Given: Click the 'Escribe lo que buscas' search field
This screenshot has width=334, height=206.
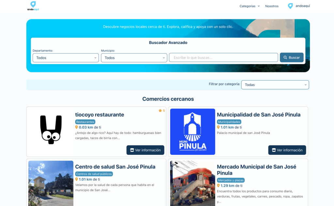Looking at the screenshot, I should [x=223, y=57].
